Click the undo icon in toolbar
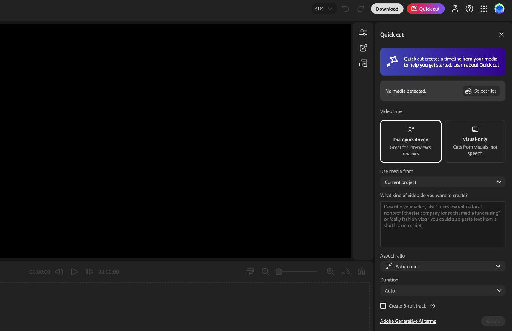512x331 pixels. coord(346,9)
